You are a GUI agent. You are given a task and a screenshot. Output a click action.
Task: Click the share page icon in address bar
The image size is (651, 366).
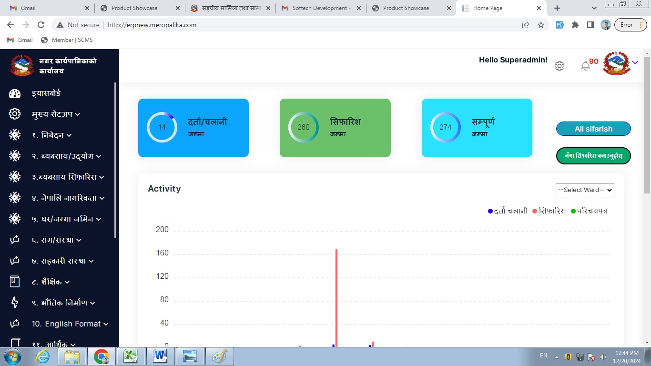pos(526,25)
